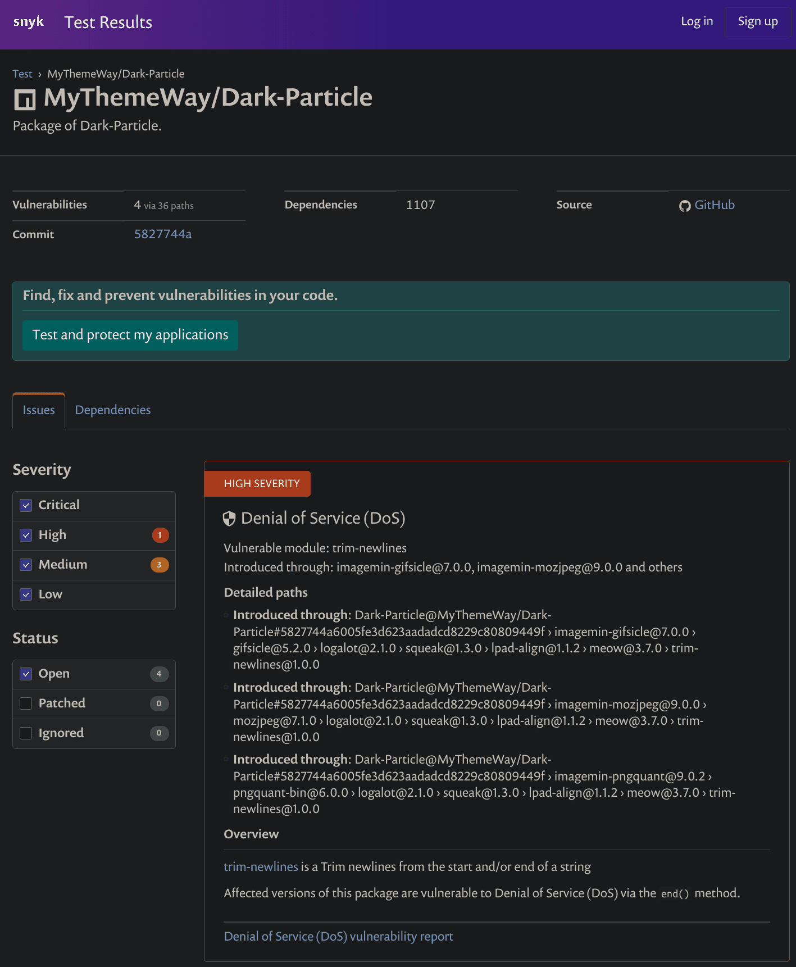Enable the Patched status filter
This screenshot has width=796, height=967.
pos(26,703)
